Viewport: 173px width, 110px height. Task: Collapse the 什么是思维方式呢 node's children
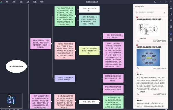click(x=75, y=102)
